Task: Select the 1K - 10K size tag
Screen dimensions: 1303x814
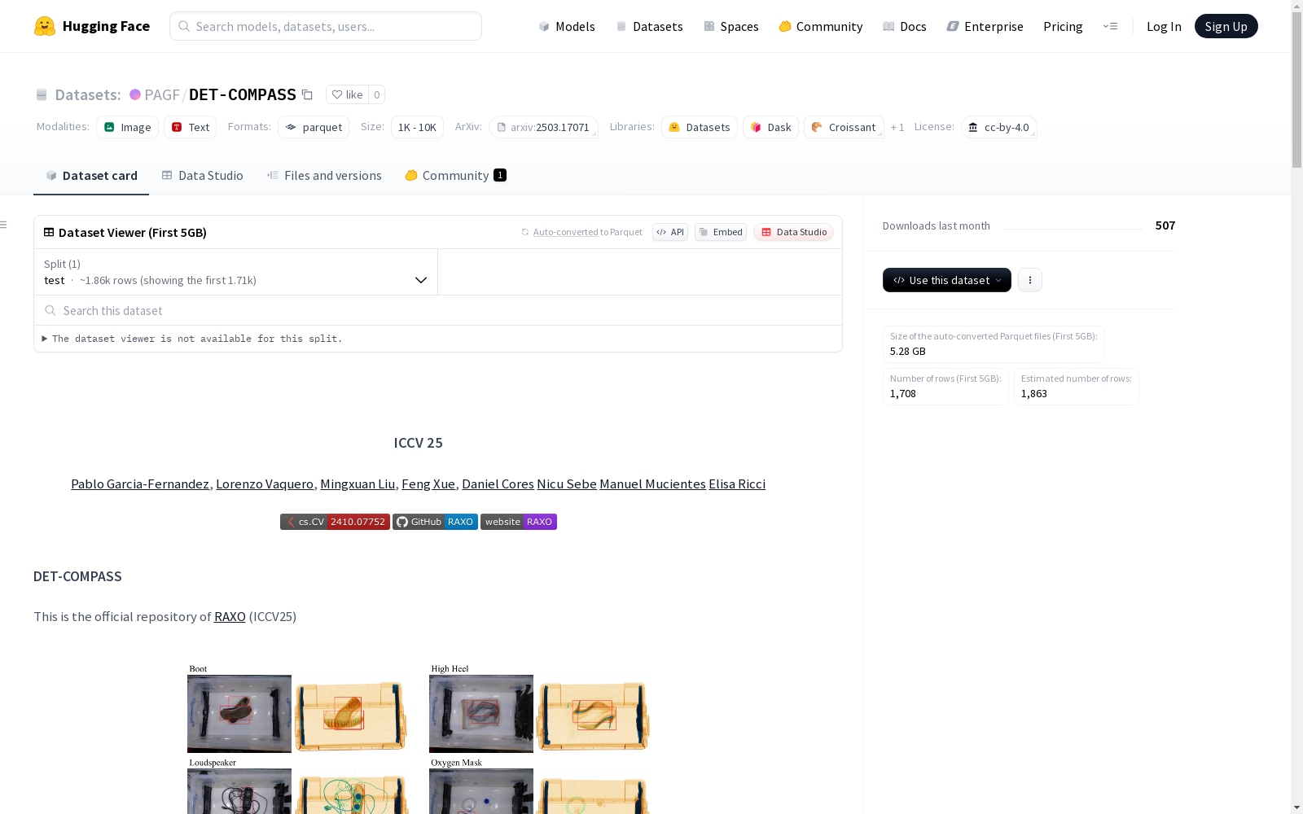Action: pyautogui.click(x=417, y=127)
